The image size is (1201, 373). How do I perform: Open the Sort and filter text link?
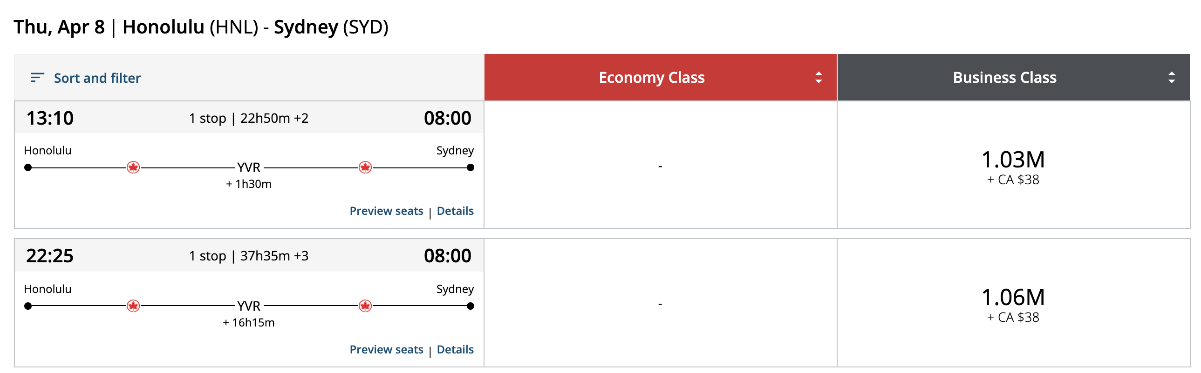(x=97, y=78)
